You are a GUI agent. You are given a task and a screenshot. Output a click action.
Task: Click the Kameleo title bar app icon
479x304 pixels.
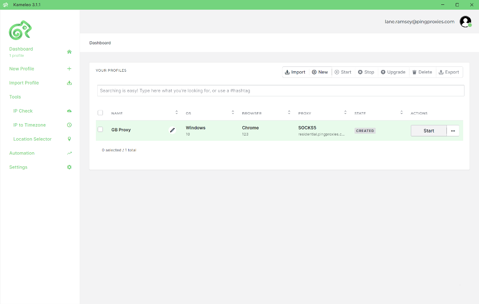(6, 4)
